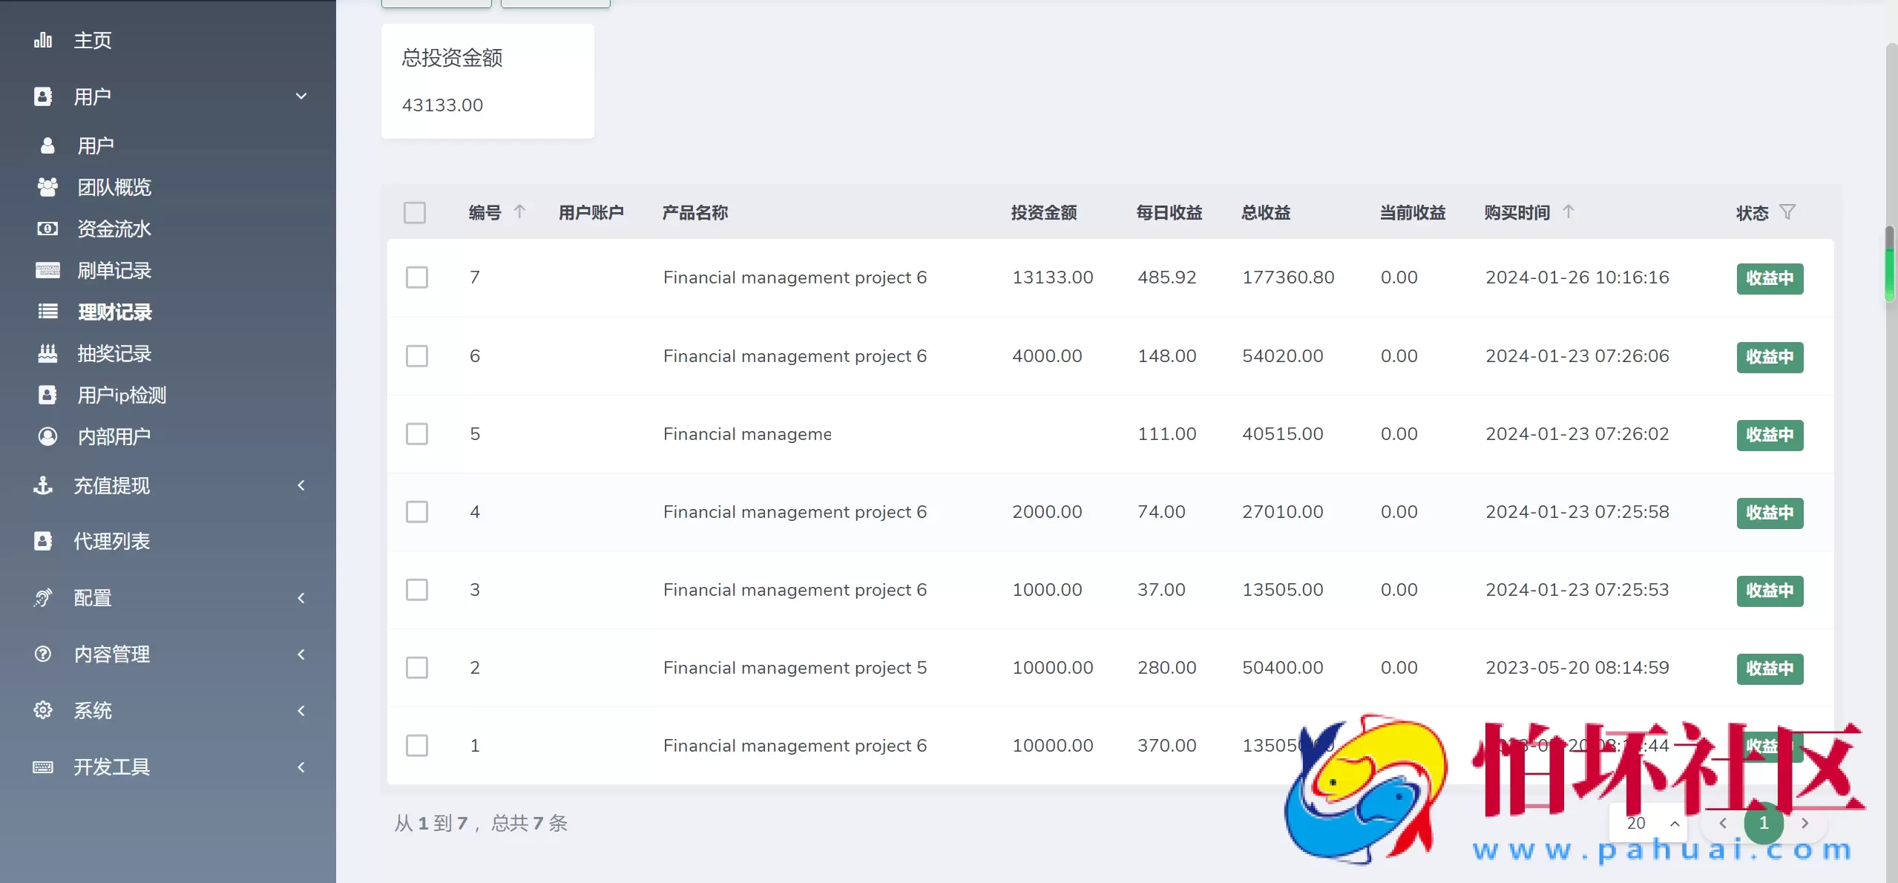Expand the 充值提现 sidebar section
The height and width of the screenshot is (883, 1898).
pyautogui.click(x=301, y=485)
